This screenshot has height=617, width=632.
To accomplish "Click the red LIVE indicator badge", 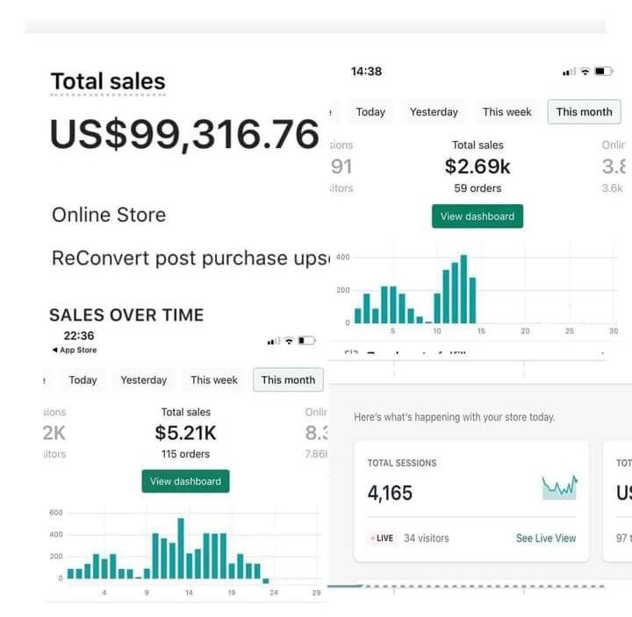I will [381, 538].
